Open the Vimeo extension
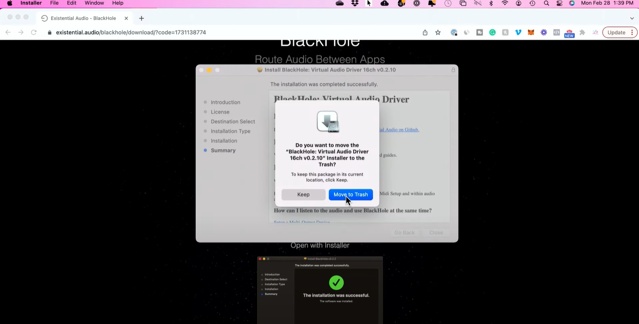639x324 pixels. [x=518, y=32]
